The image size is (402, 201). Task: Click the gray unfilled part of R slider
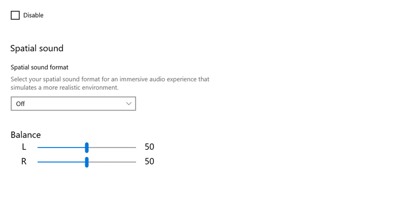[x=112, y=162]
